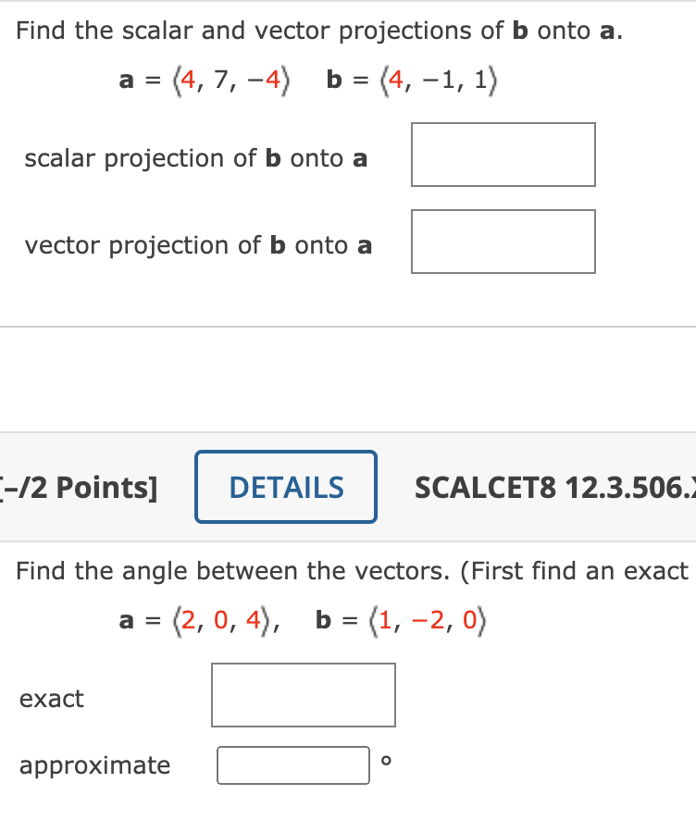Click the approximate angle answer box
The height and width of the screenshot is (820, 696).
click(293, 764)
